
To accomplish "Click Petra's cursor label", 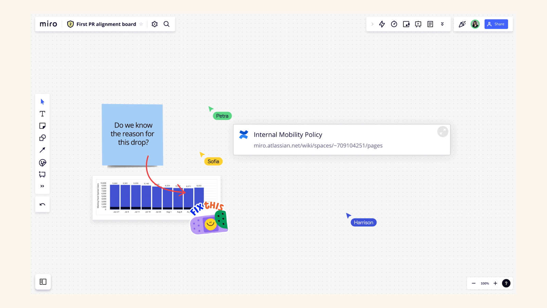I will [222, 116].
